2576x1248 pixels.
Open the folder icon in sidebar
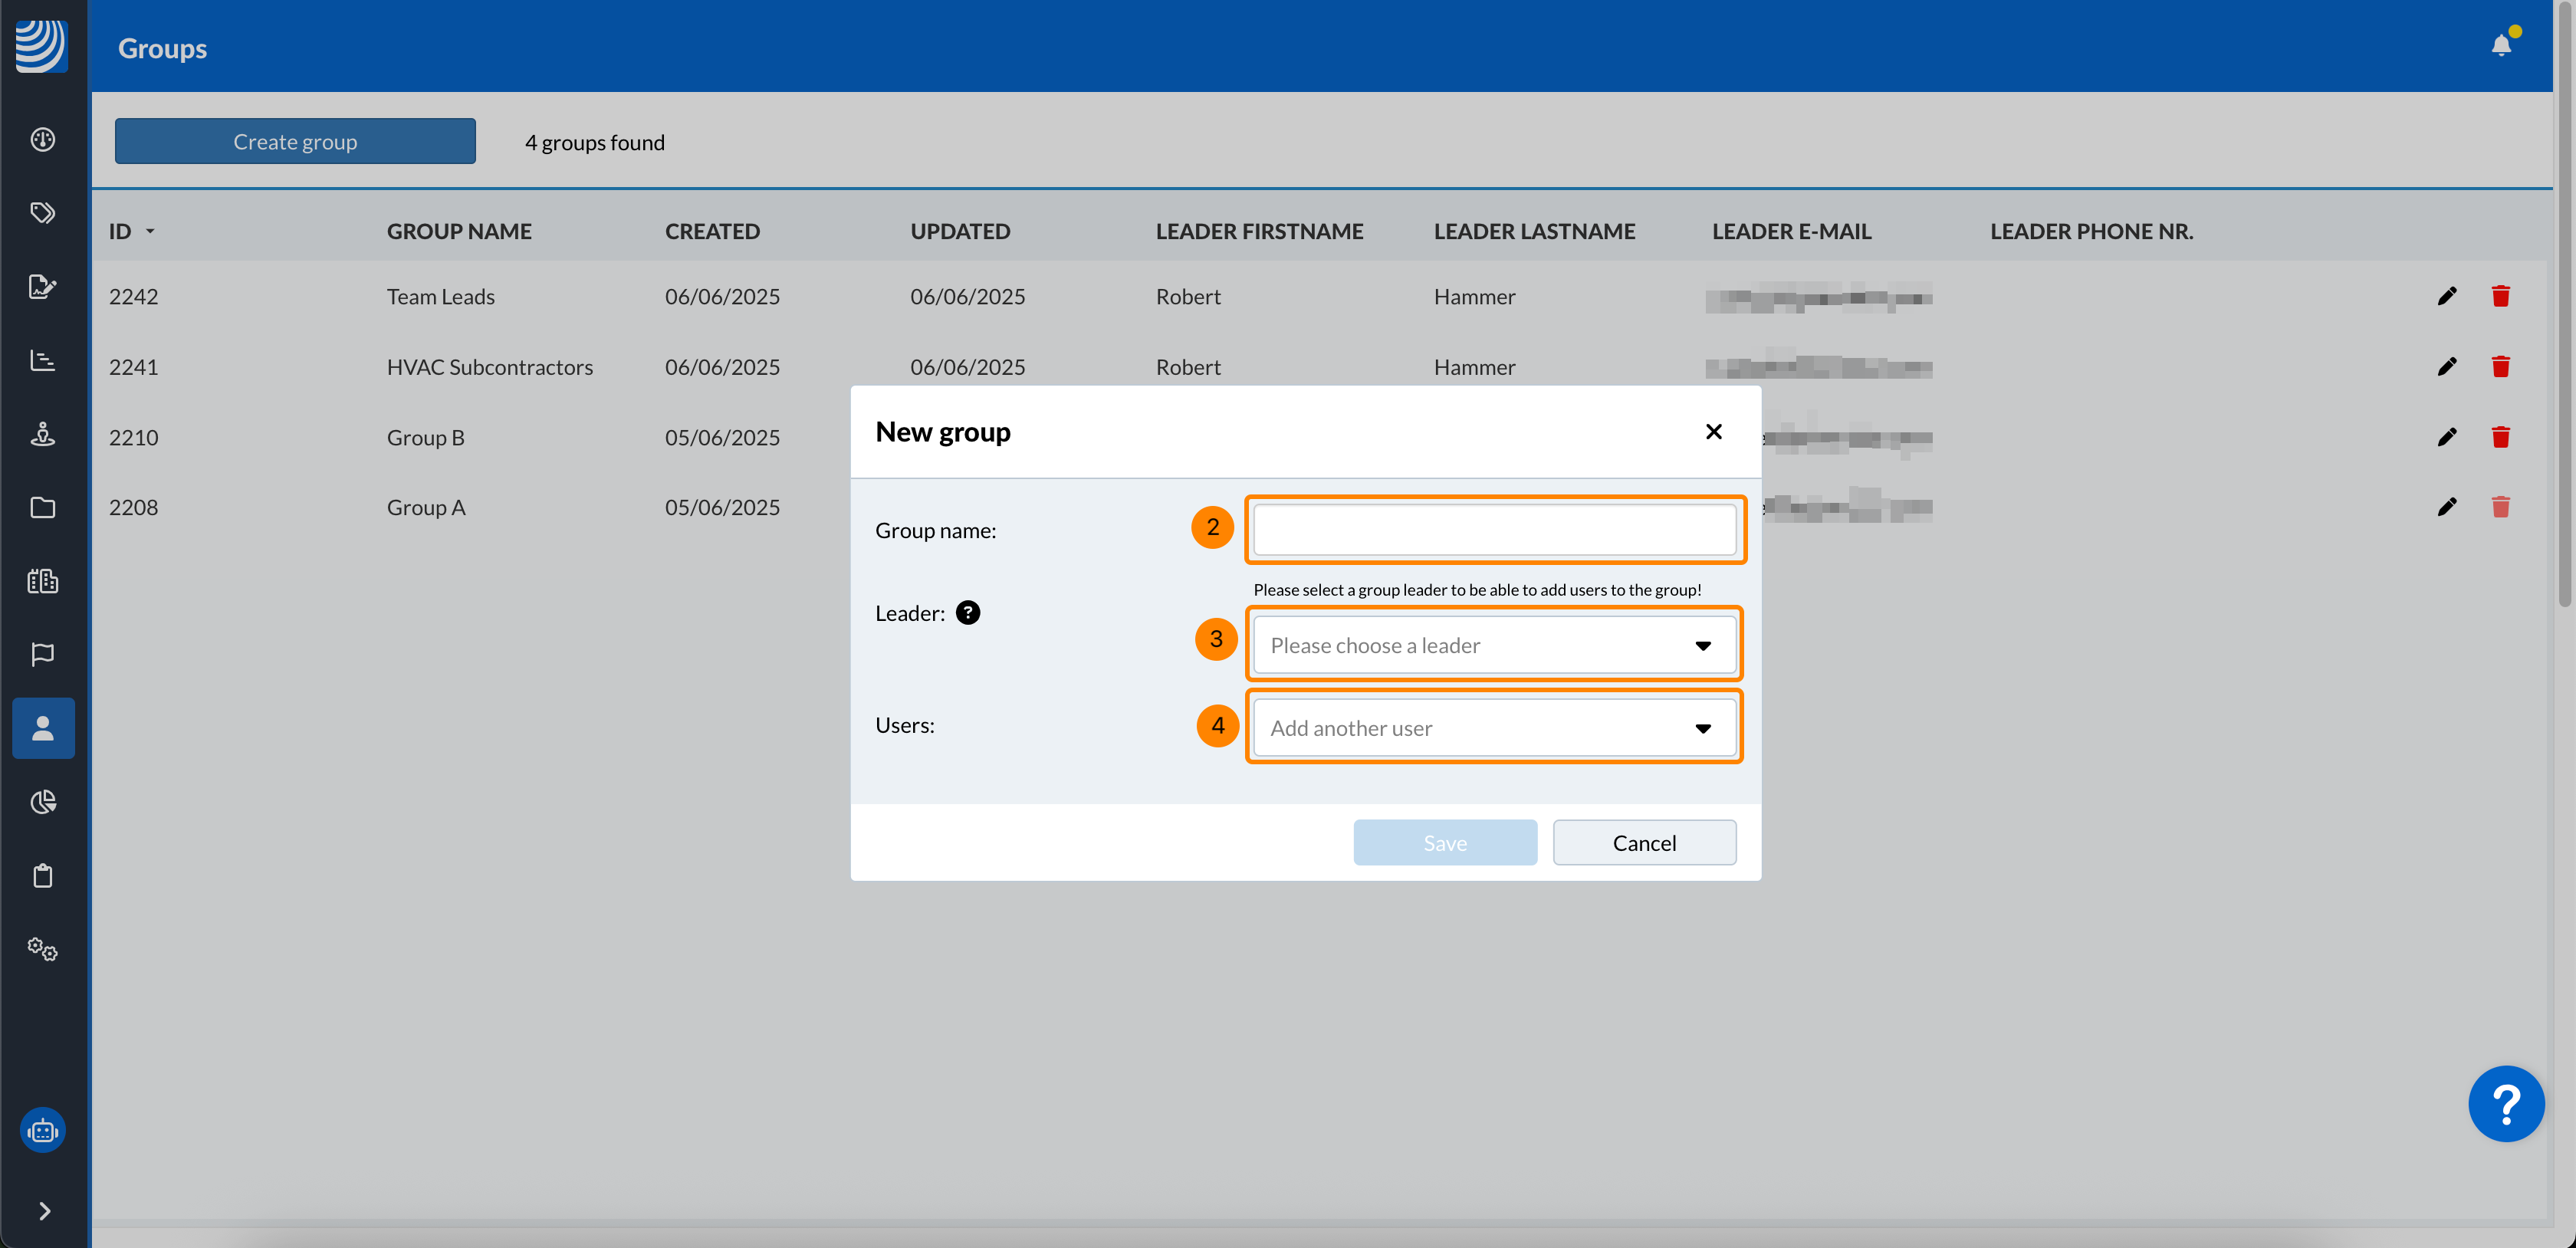pyautogui.click(x=43, y=507)
